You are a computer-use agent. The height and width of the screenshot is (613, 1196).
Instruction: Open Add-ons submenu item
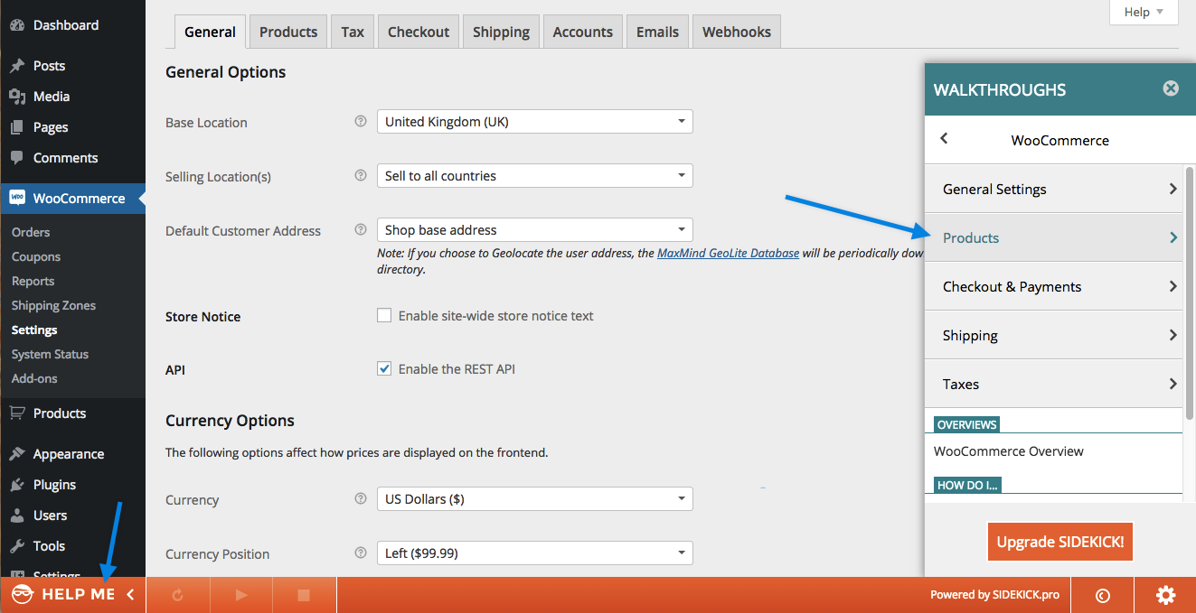pos(34,378)
